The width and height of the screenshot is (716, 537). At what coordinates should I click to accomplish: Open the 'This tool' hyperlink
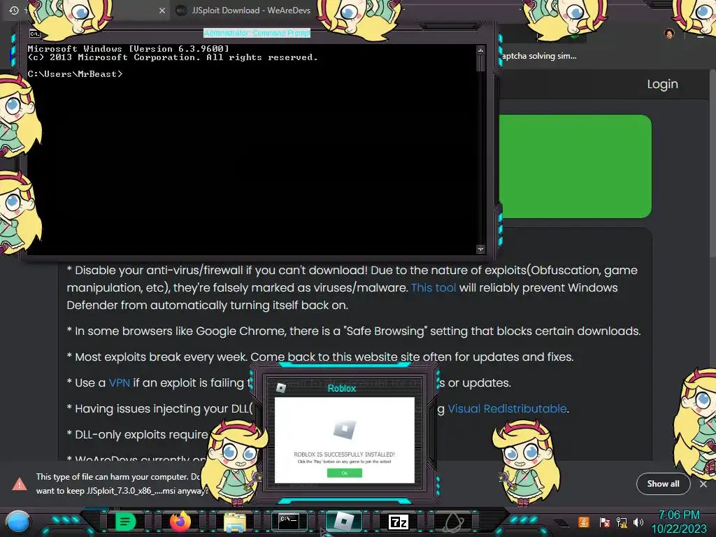click(434, 287)
